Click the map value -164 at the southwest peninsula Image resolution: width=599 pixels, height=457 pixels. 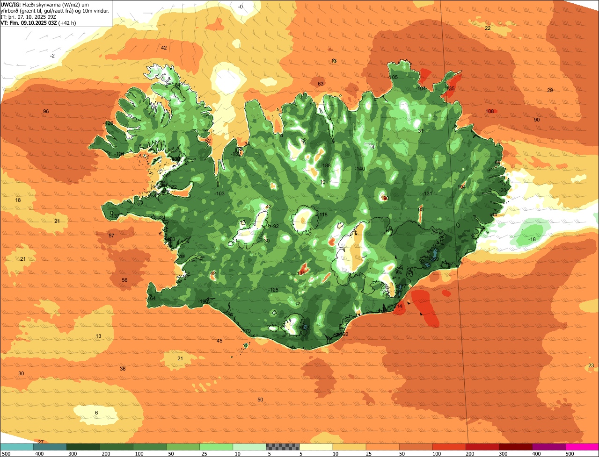click(x=151, y=298)
